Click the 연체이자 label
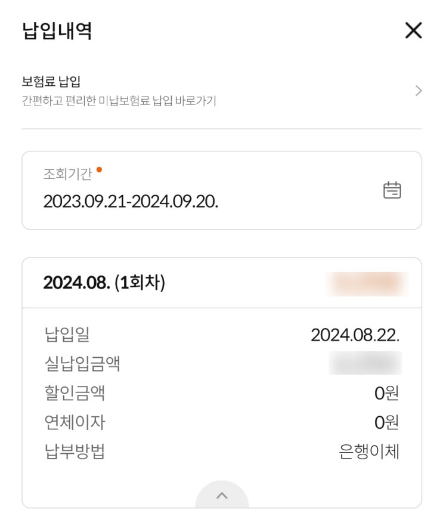Screen dimensions: 443x523 75,422
